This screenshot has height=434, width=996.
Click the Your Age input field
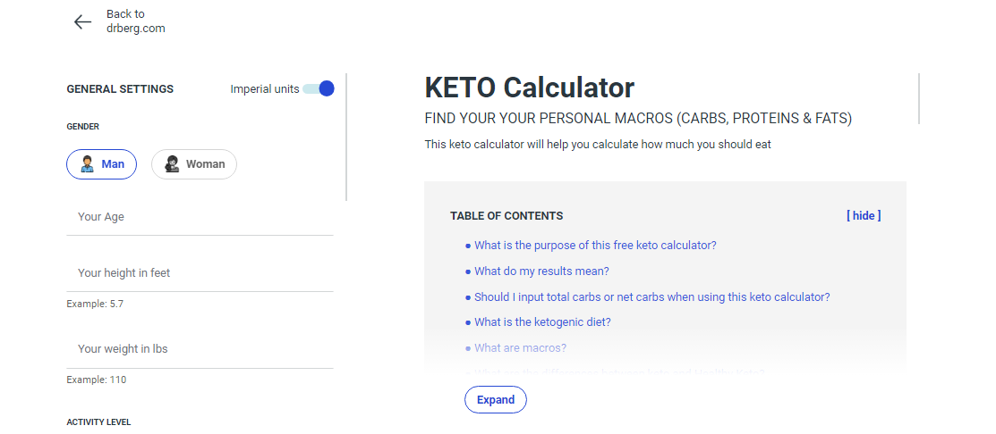(x=200, y=217)
